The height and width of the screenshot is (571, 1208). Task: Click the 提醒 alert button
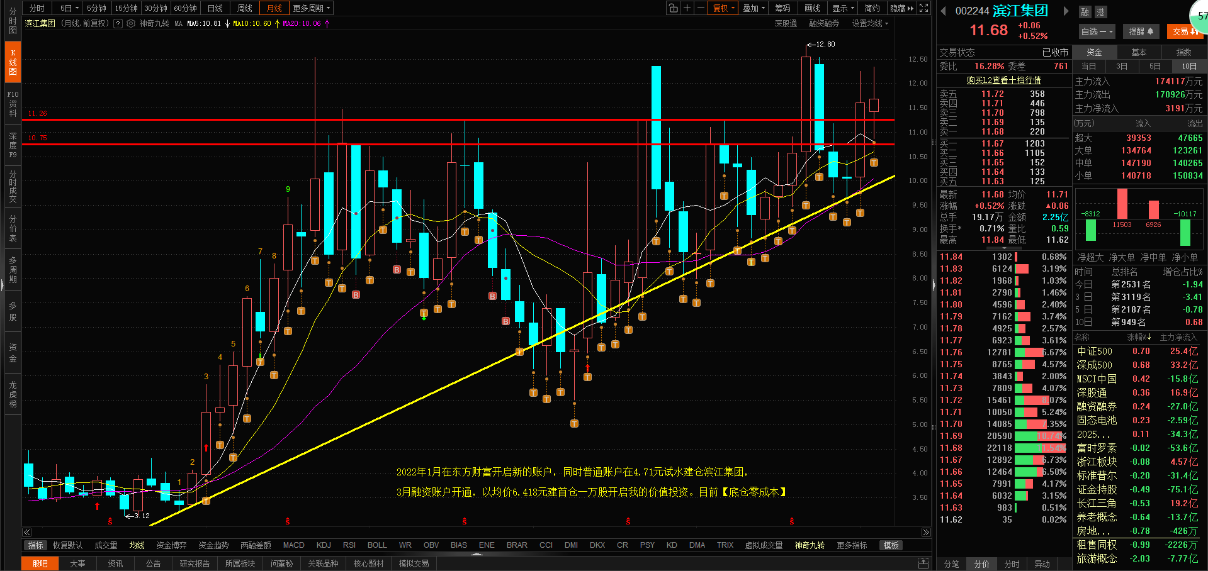coord(1141,31)
